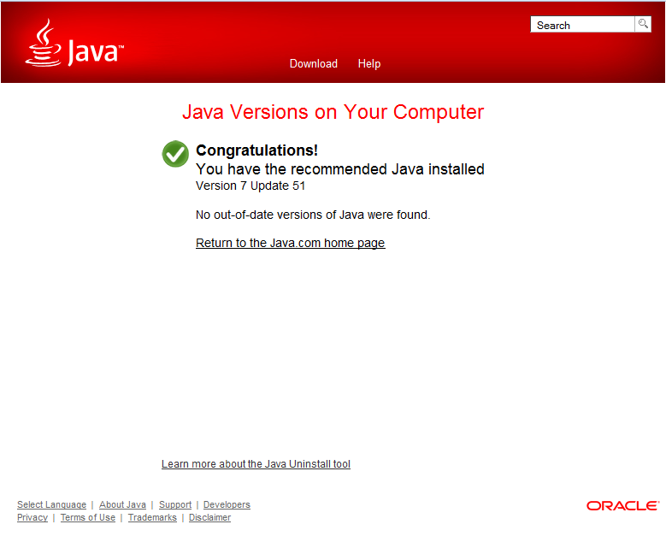Click the green checkmark icon
The height and width of the screenshot is (542, 666).
pyautogui.click(x=175, y=154)
